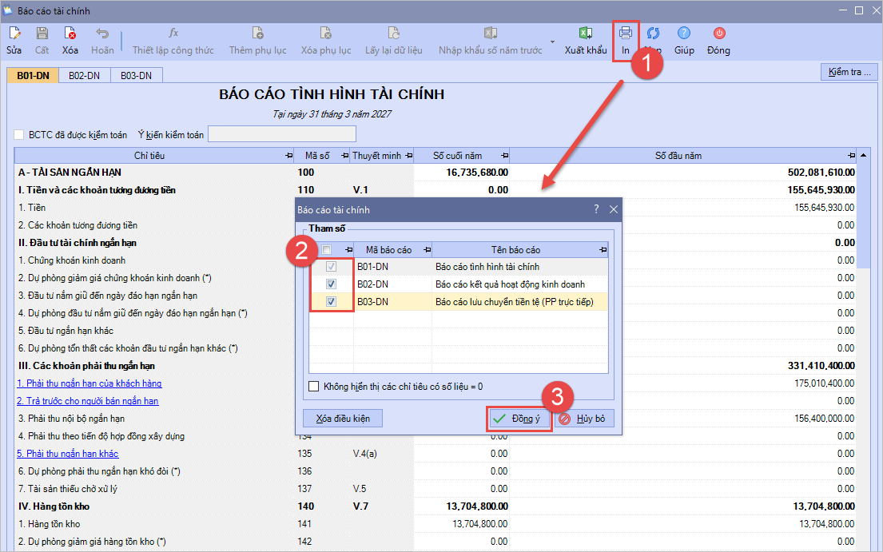Toggle the B03-DN report checkbox
The height and width of the screenshot is (552, 883).
[x=331, y=302]
